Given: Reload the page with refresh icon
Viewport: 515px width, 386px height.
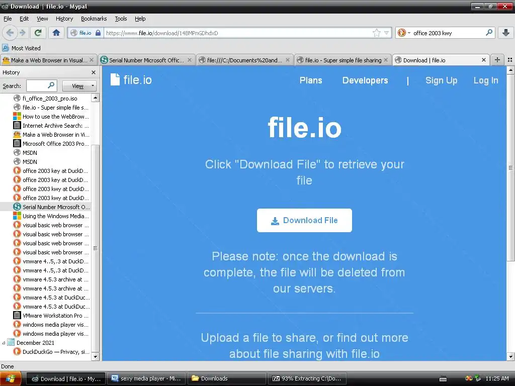Looking at the screenshot, I should 38,33.
